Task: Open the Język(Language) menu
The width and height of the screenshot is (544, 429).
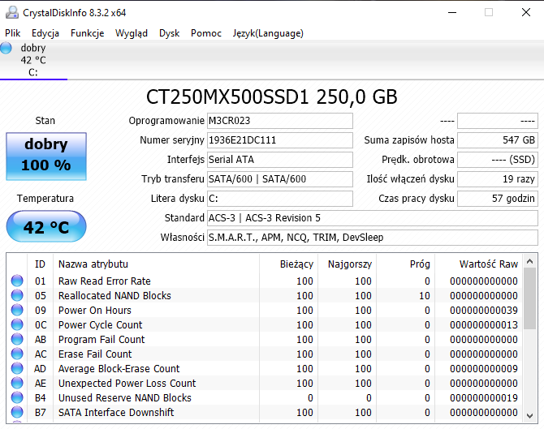Action: click(x=268, y=33)
